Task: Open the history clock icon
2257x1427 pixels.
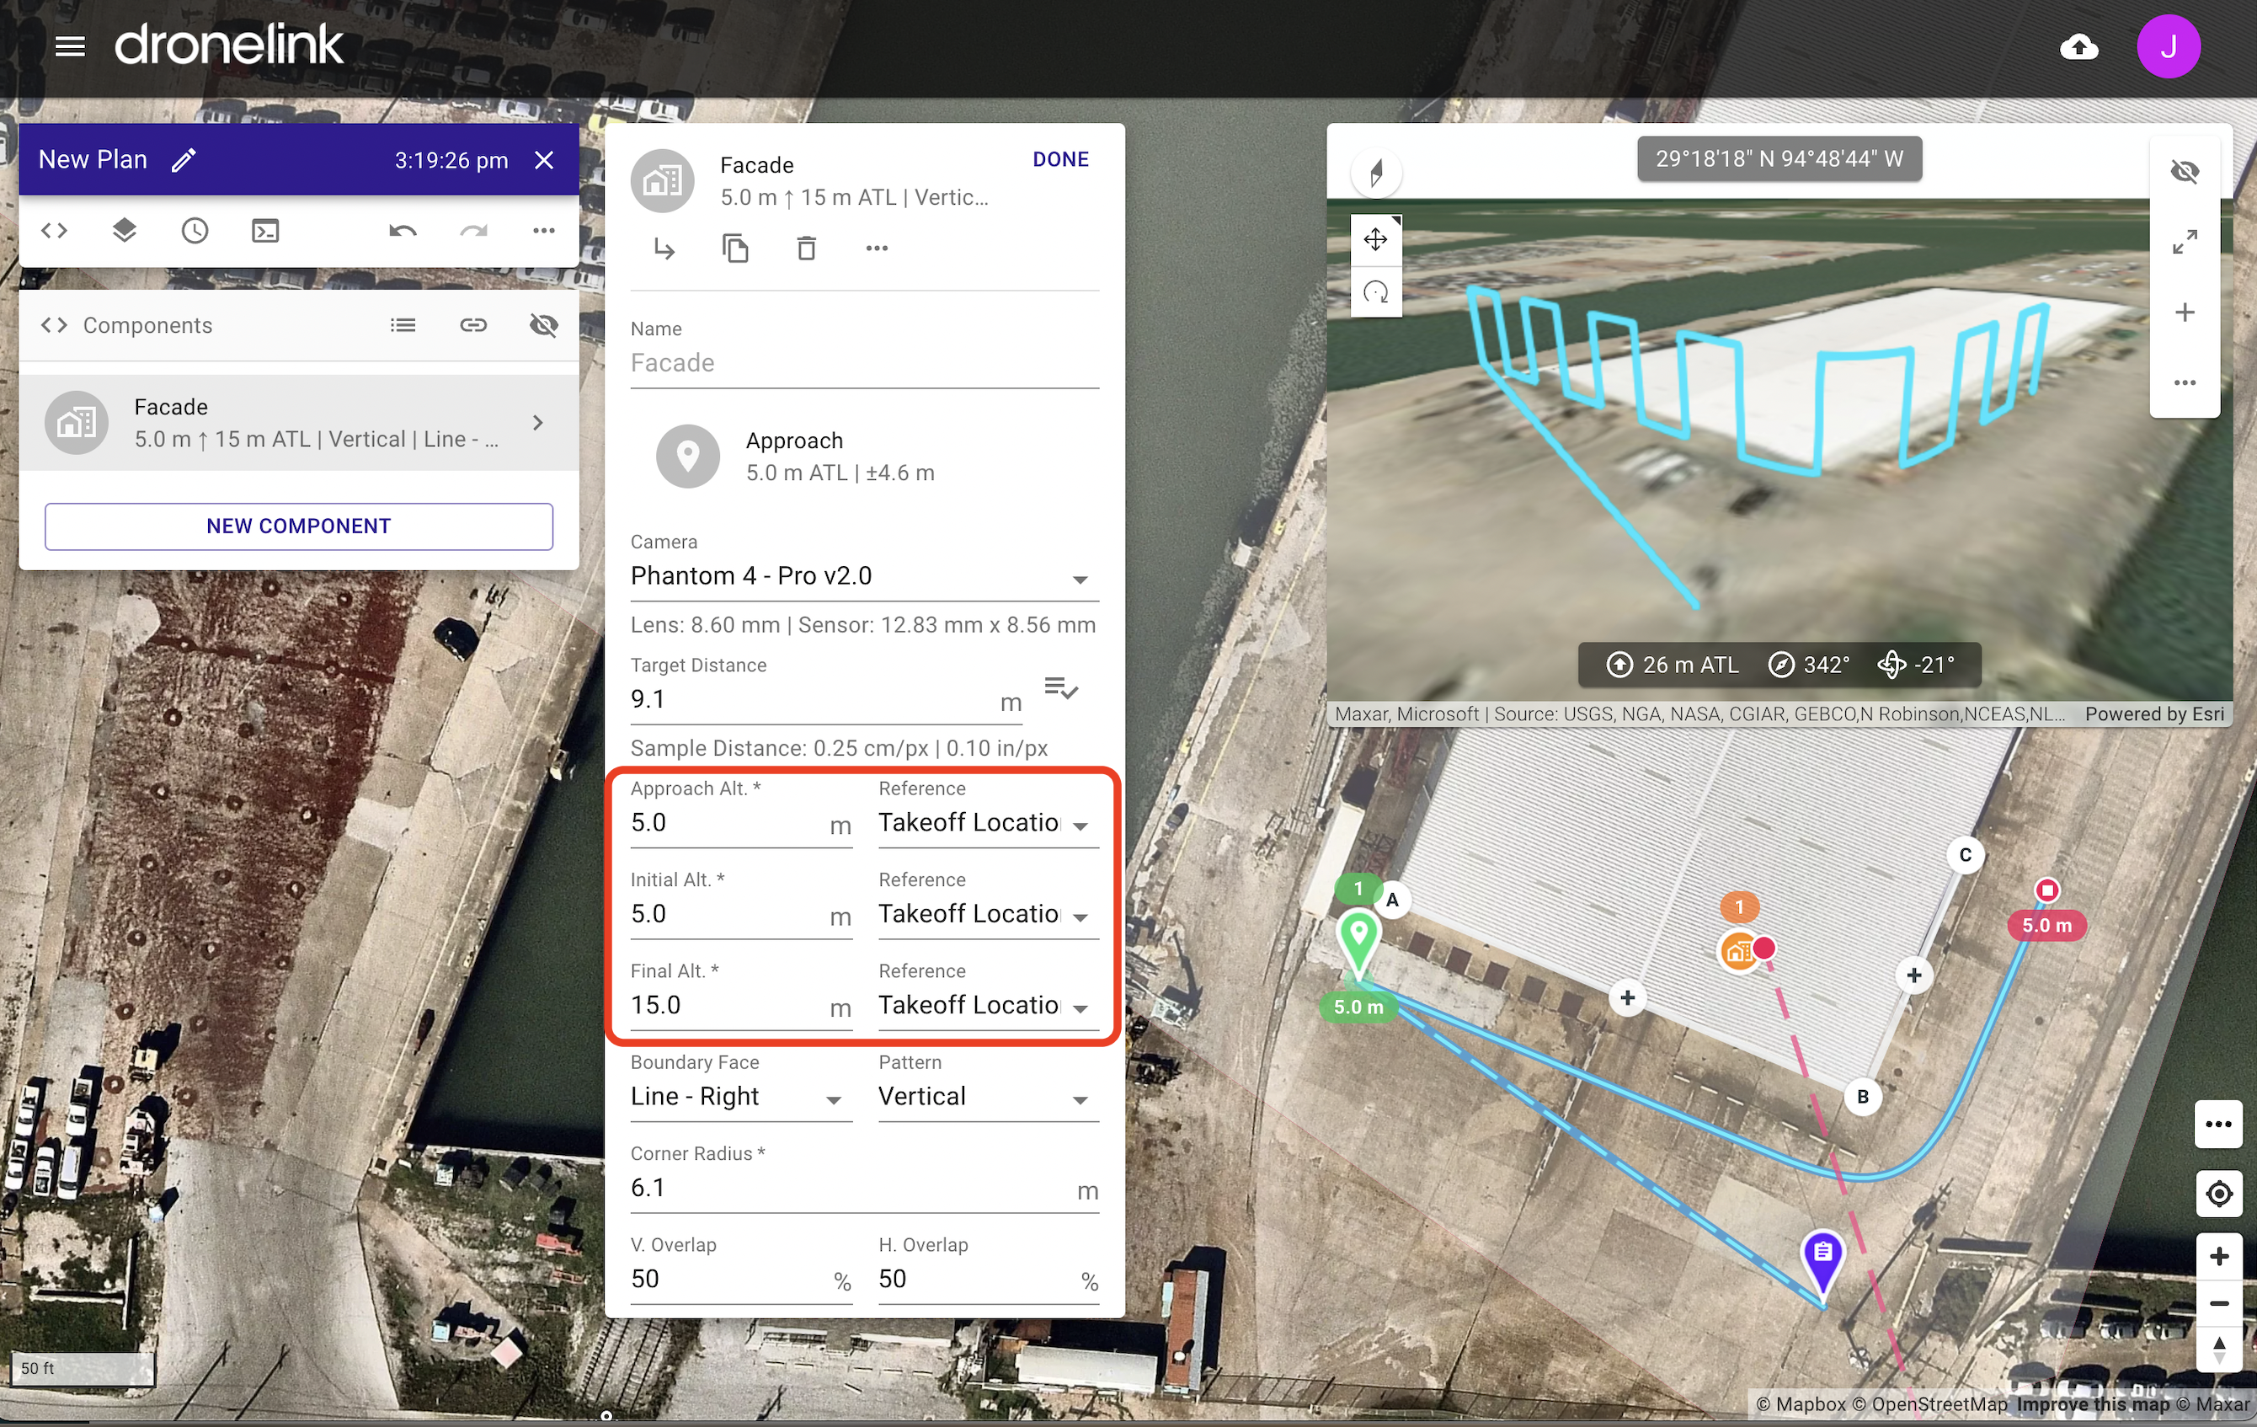Action: [195, 231]
